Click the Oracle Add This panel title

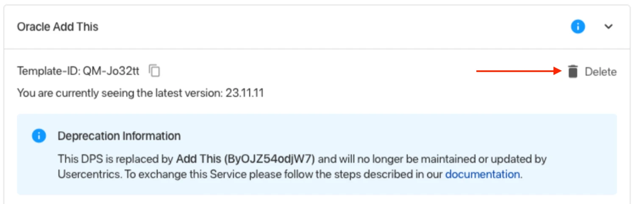[58, 27]
